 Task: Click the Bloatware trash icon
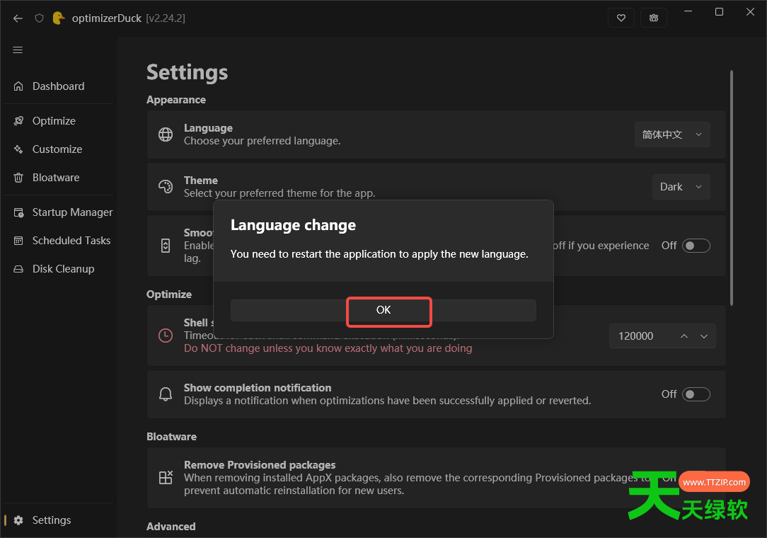pyautogui.click(x=18, y=178)
